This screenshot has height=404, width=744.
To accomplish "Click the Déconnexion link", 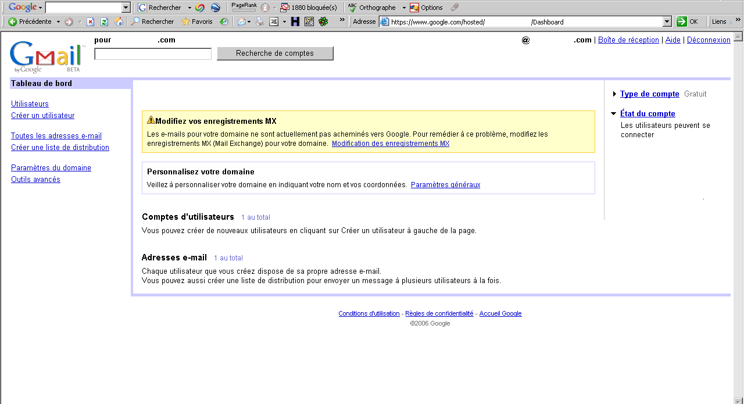I will tap(709, 40).
